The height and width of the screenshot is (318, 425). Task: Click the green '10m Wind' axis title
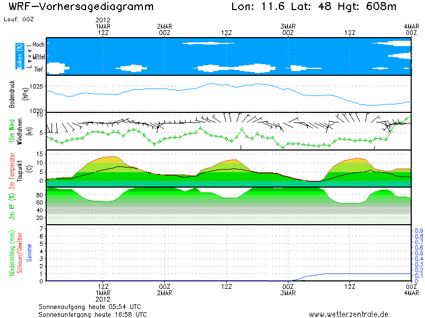(12, 131)
